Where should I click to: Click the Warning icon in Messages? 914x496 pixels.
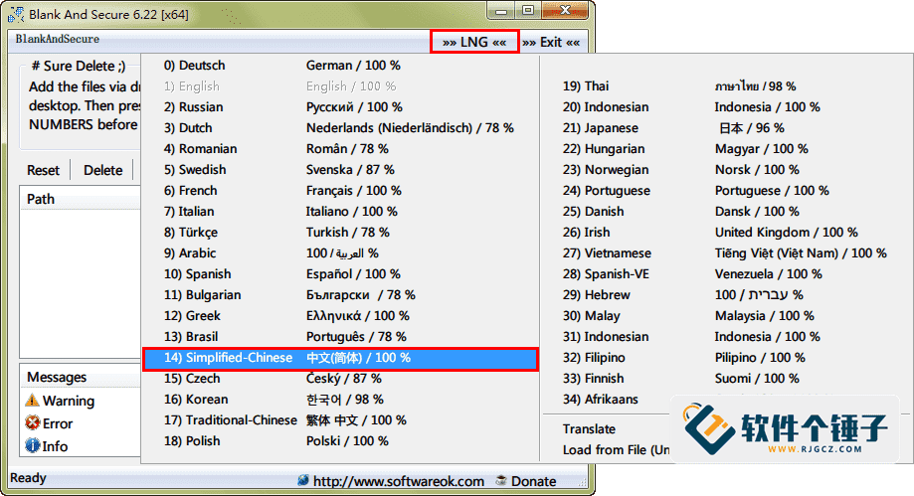tap(33, 401)
